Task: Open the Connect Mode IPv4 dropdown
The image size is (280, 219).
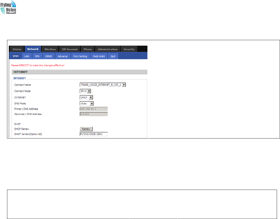Action: 85,91
